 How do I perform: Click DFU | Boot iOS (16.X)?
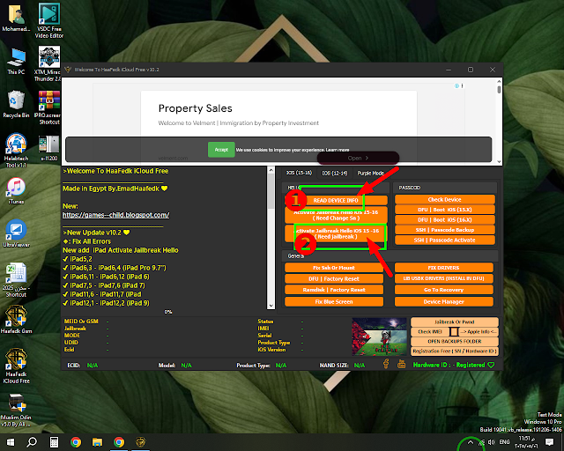pos(444,219)
